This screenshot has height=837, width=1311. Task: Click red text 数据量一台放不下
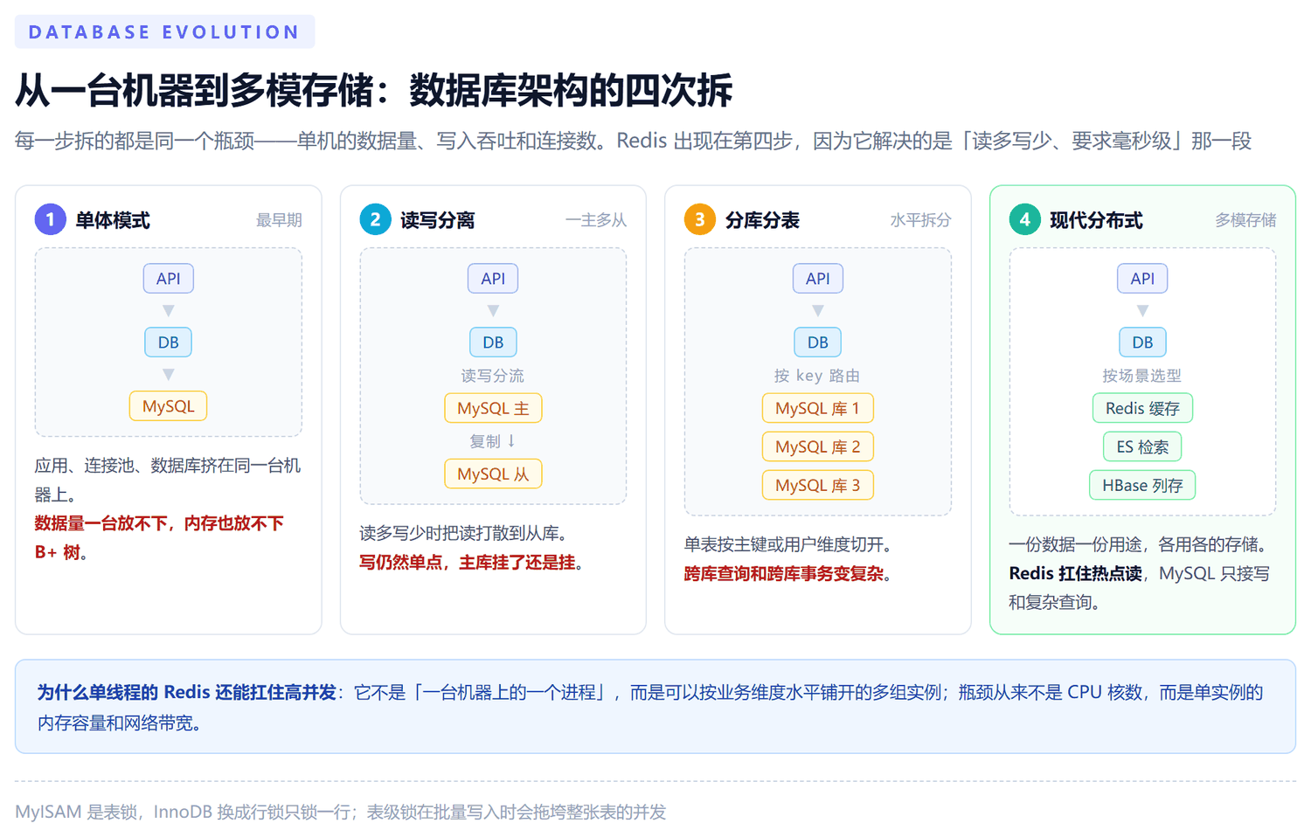[x=101, y=523]
